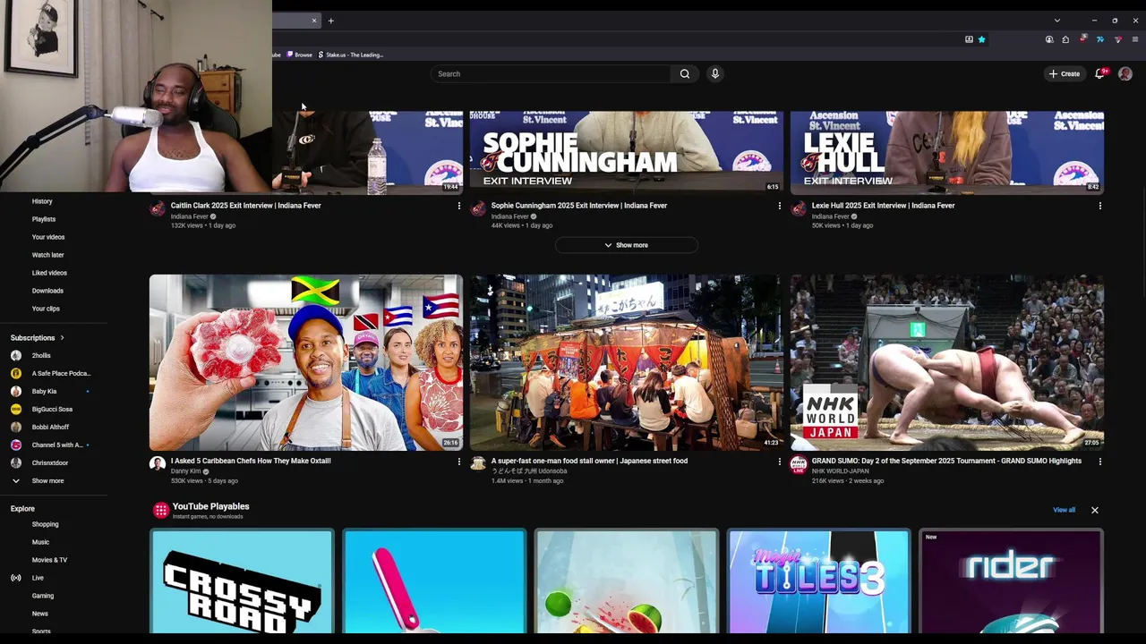Open Chrisnxtdoor subscription channel
The width and height of the screenshot is (1146, 644).
tap(52, 463)
